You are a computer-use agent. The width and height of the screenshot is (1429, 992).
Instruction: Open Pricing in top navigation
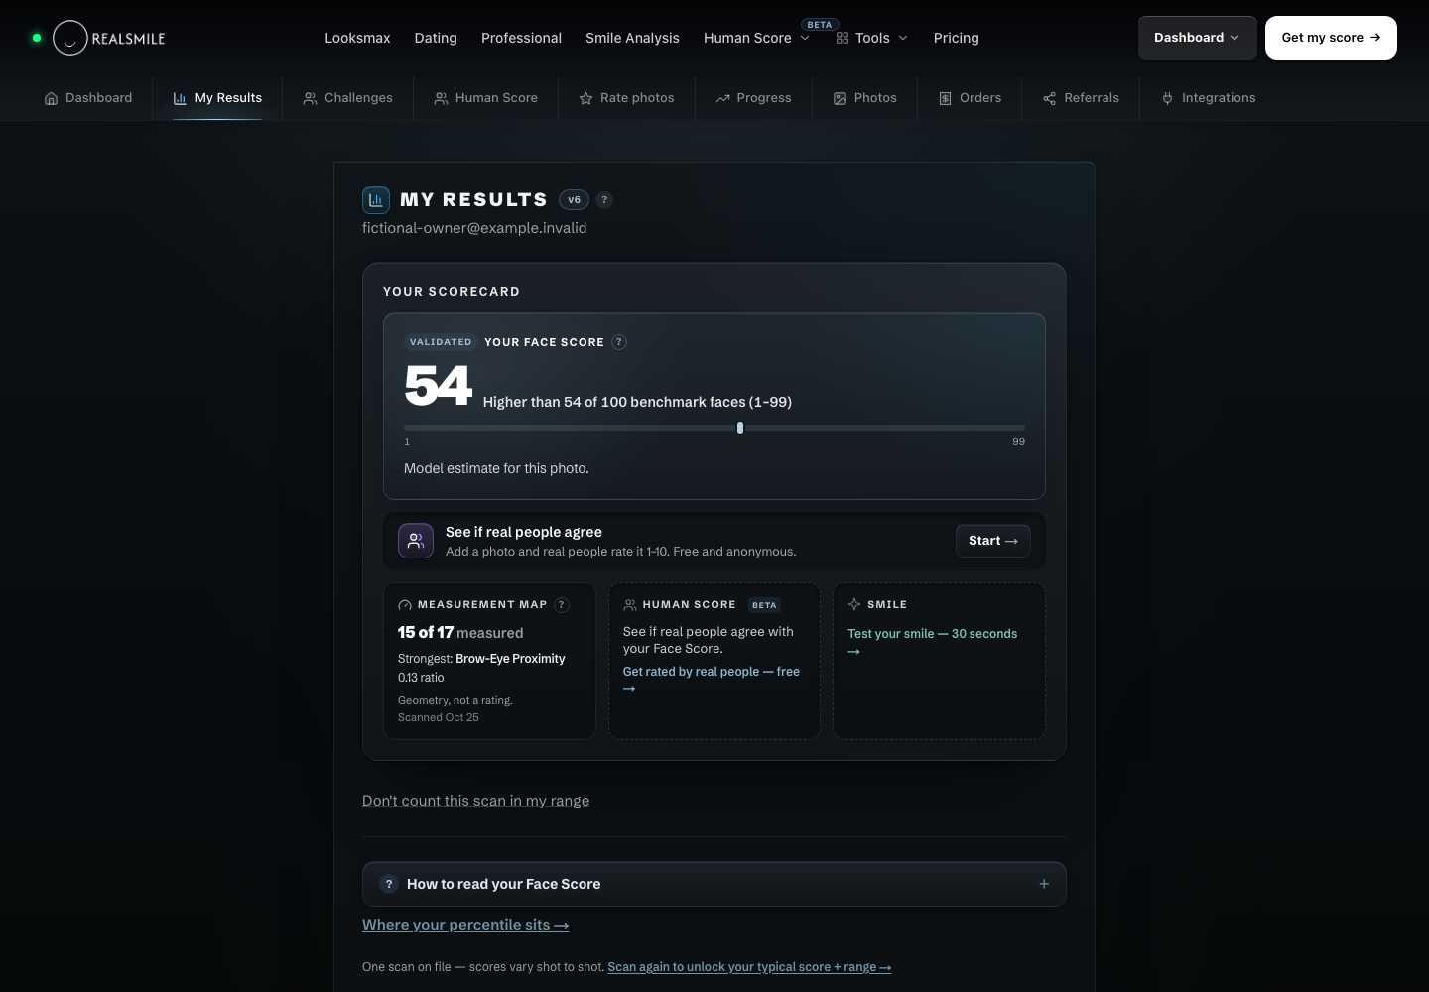957,38
